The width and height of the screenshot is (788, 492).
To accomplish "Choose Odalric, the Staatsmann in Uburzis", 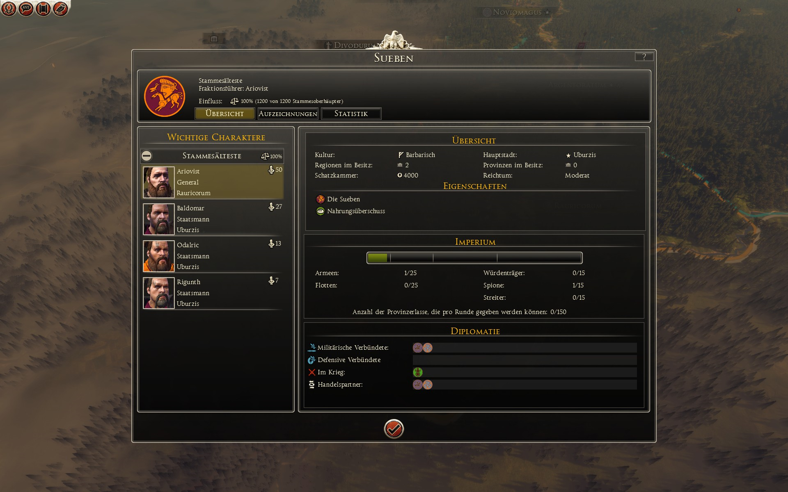I will click(213, 256).
